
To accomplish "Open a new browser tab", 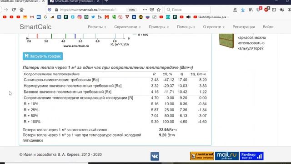I will tap(106, 1).
